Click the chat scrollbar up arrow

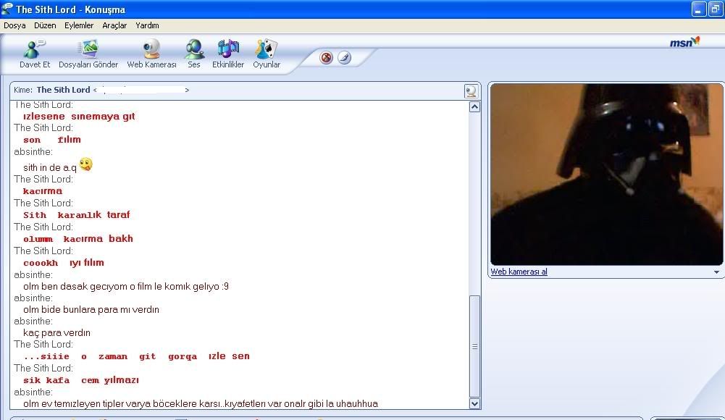pyautogui.click(x=475, y=107)
